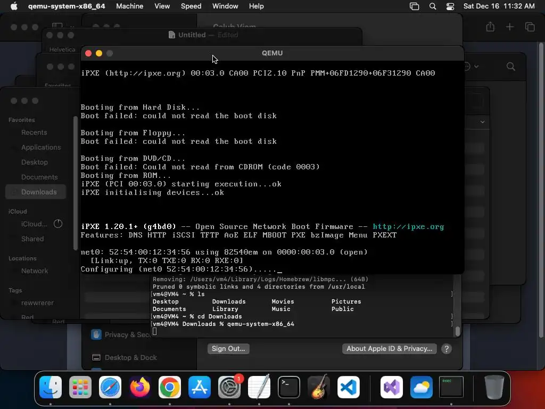Click About Apple ID & Privacy... button
This screenshot has height=409, width=545.
pyautogui.click(x=389, y=348)
